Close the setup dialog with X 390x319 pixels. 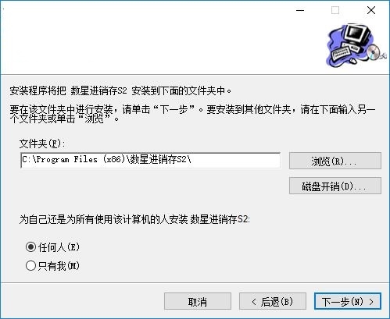coord(371,10)
